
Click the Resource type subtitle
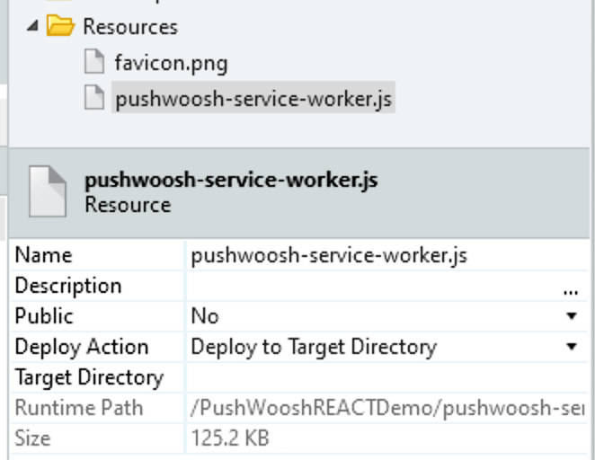pyautogui.click(x=128, y=205)
